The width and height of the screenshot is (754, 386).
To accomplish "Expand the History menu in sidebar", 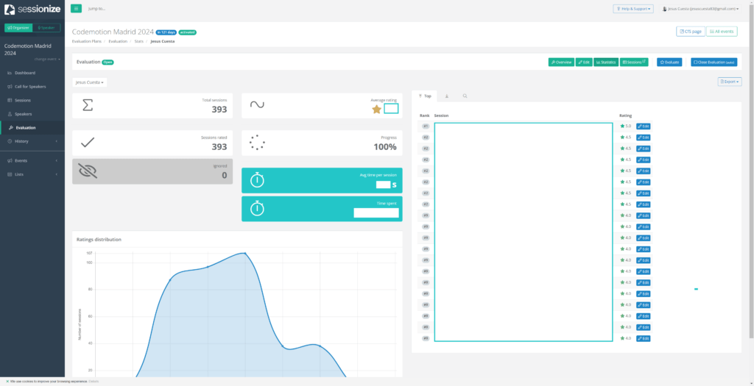I will tap(32, 141).
